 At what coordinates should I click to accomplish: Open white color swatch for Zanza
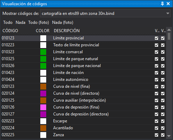pos(43,135)
